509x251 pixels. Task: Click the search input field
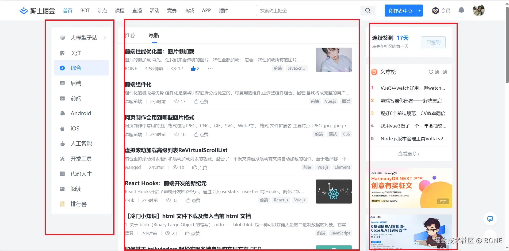[308, 10]
